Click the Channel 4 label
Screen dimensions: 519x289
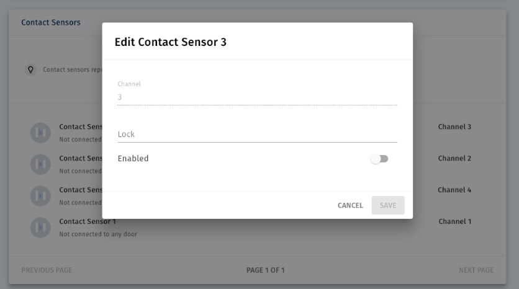pyautogui.click(x=454, y=190)
